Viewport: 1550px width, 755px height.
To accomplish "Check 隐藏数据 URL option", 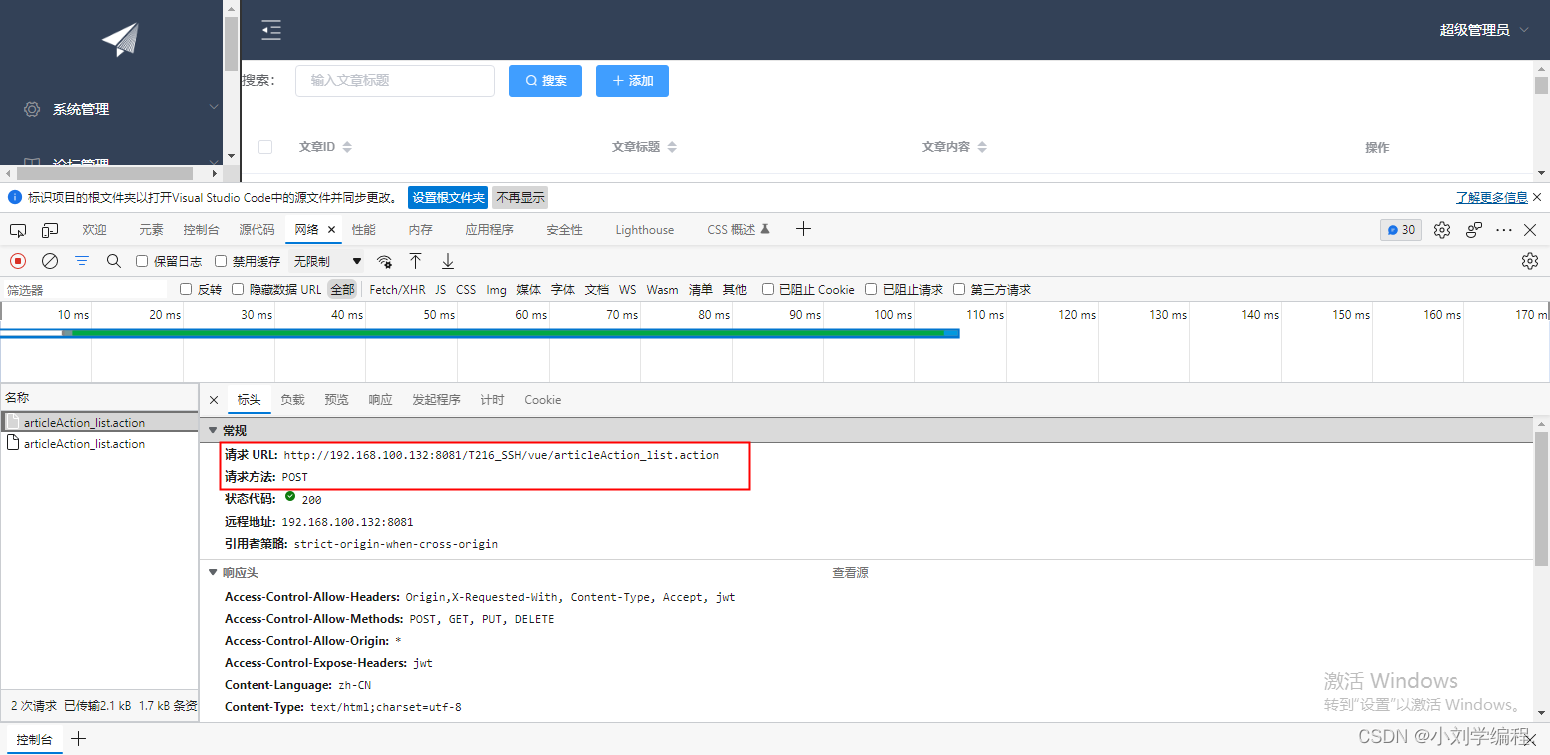I will pos(238,289).
